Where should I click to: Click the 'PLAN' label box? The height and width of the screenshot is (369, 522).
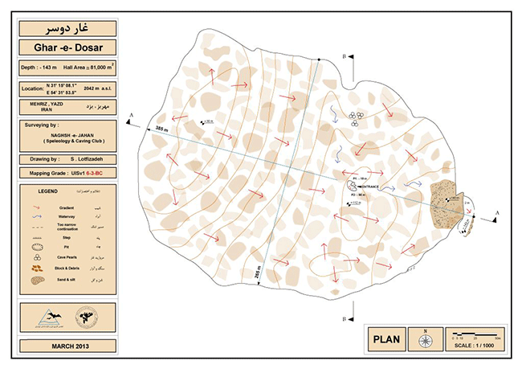[x=386, y=339]
